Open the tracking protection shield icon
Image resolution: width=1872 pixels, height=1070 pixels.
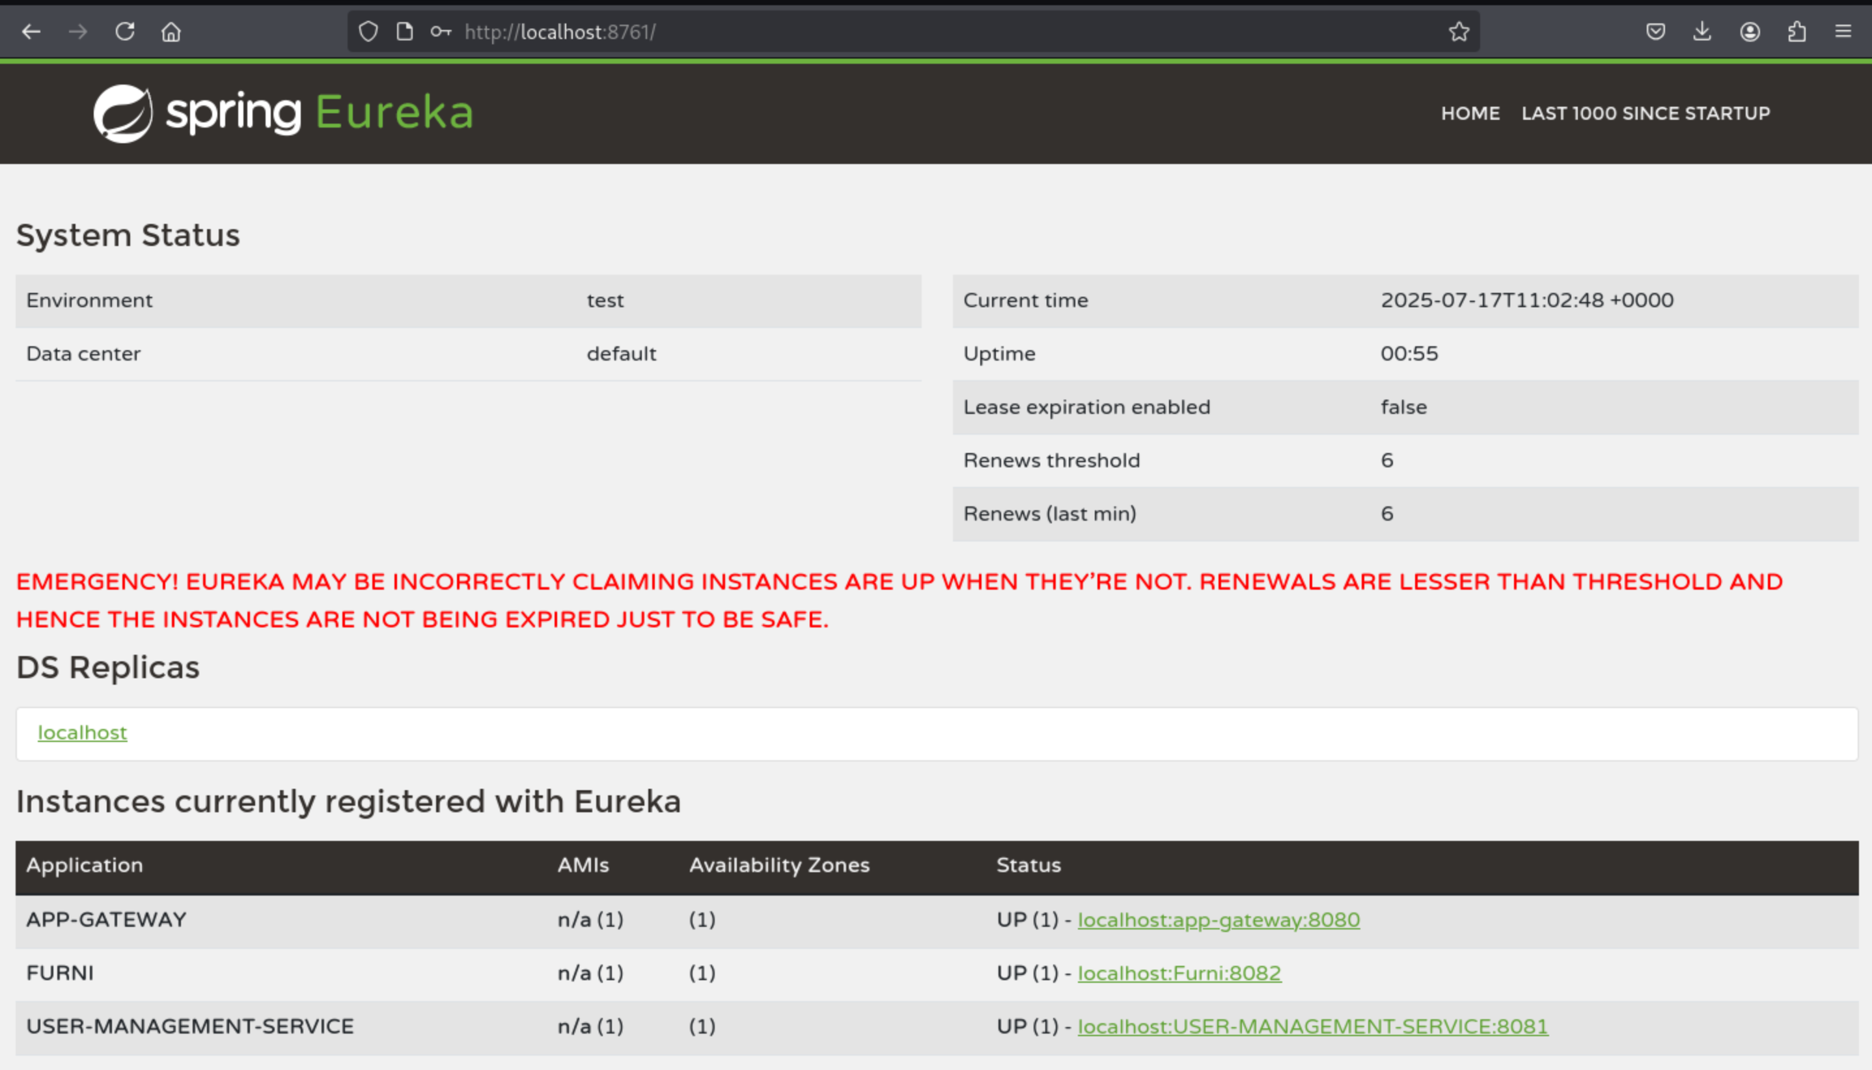(x=368, y=32)
